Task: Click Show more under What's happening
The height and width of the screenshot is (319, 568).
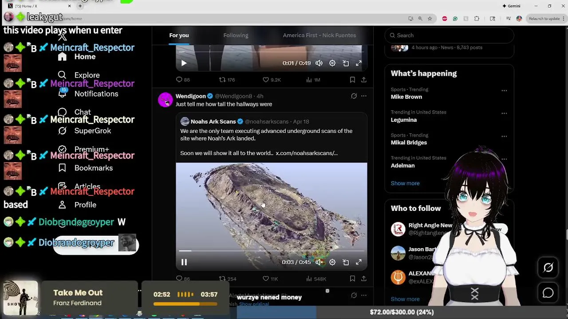Action: pos(405,183)
